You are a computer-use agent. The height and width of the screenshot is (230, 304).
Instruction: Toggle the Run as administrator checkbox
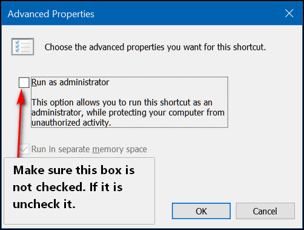point(24,83)
